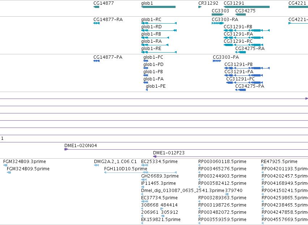Viewport: 308px width, 225px height.
Task: Click EST RP003198726.5prime label
Action: (x=222, y=205)
